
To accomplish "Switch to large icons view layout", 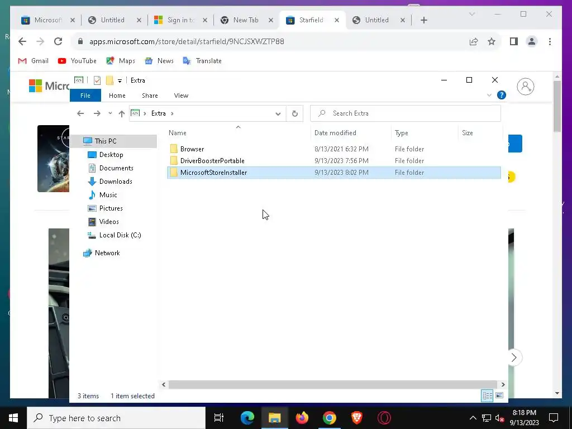I will (x=499, y=396).
